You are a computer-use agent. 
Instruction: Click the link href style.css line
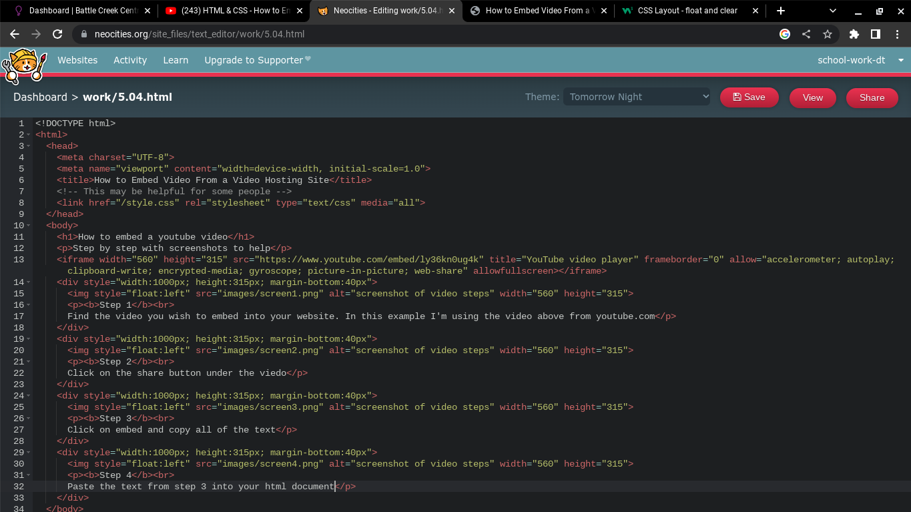241,203
